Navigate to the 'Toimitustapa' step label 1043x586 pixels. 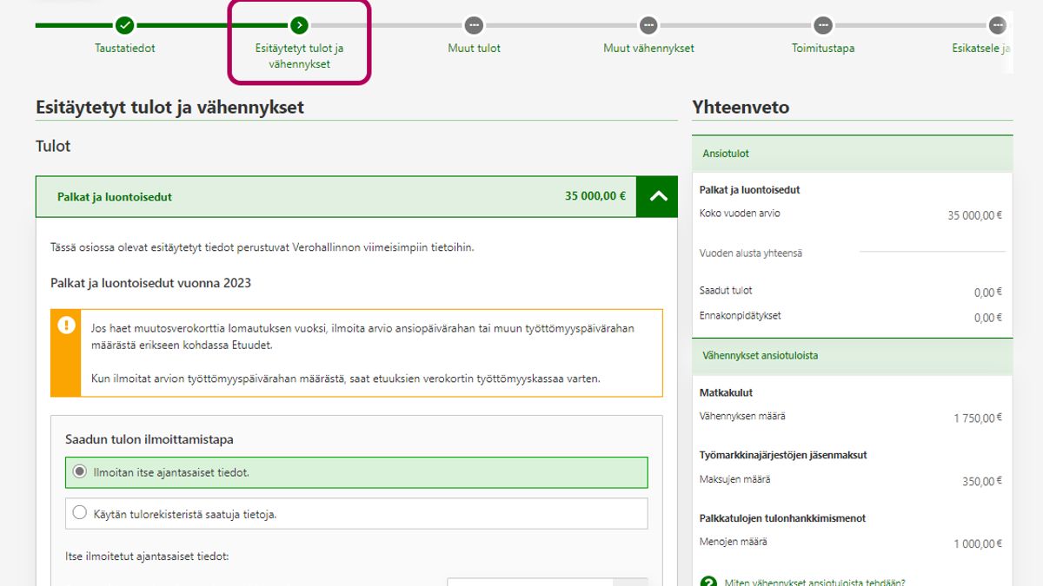pos(823,49)
